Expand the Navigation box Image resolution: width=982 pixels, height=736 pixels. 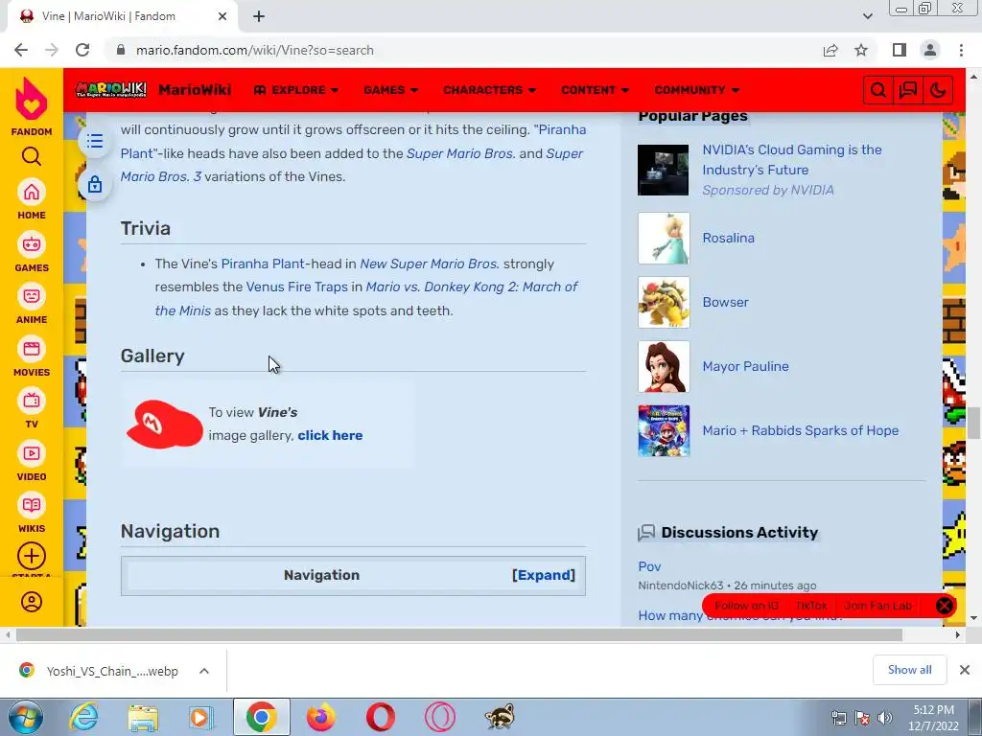coord(543,575)
